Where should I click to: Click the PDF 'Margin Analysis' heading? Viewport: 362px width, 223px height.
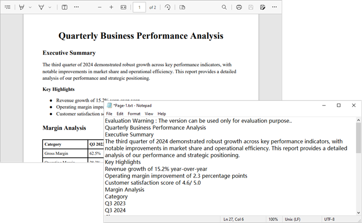point(64,128)
